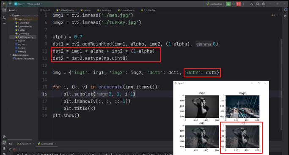Click the warning indicator in editor corner
The image size is (289, 155).
[x=273, y=15]
